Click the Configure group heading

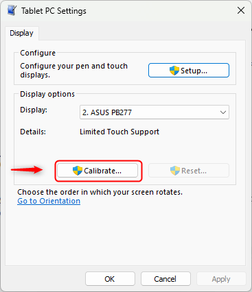(38, 53)
